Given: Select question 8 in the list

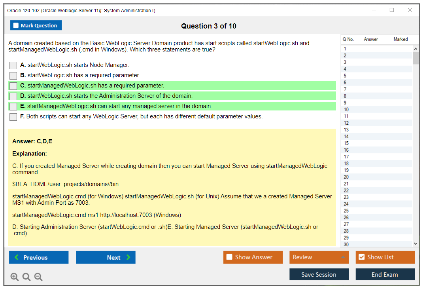Looking at the screenshot, I should tap(376, 96).
